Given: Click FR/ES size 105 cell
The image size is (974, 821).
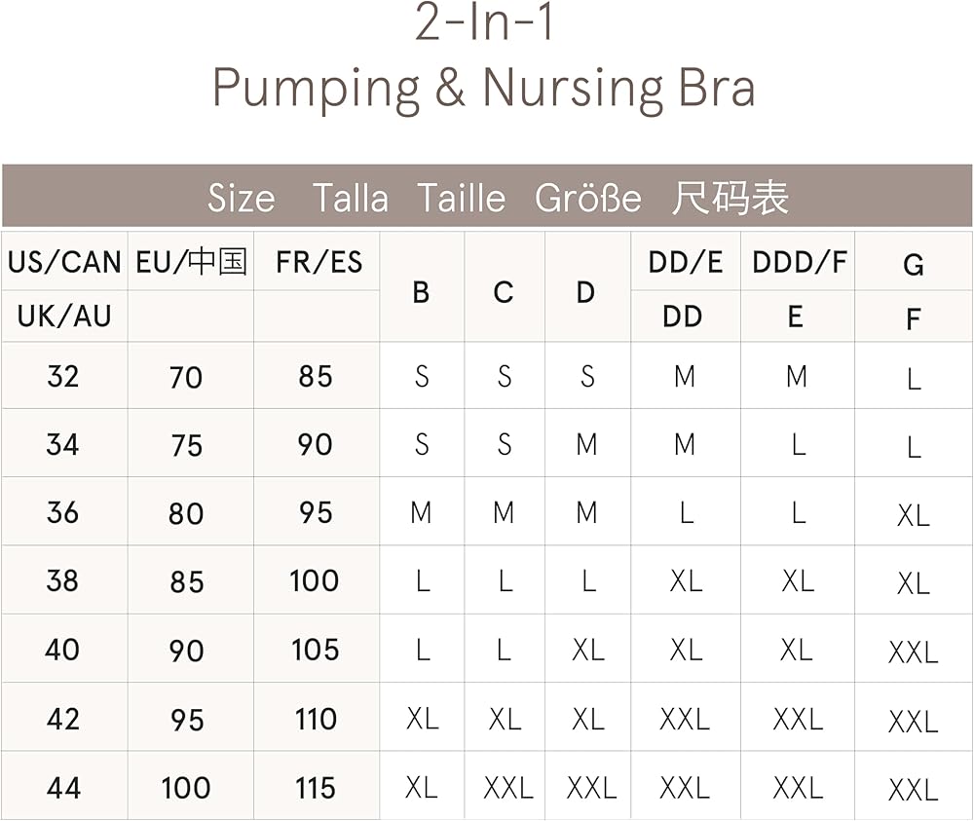Looking at the screenshot, I should point(316,650).
